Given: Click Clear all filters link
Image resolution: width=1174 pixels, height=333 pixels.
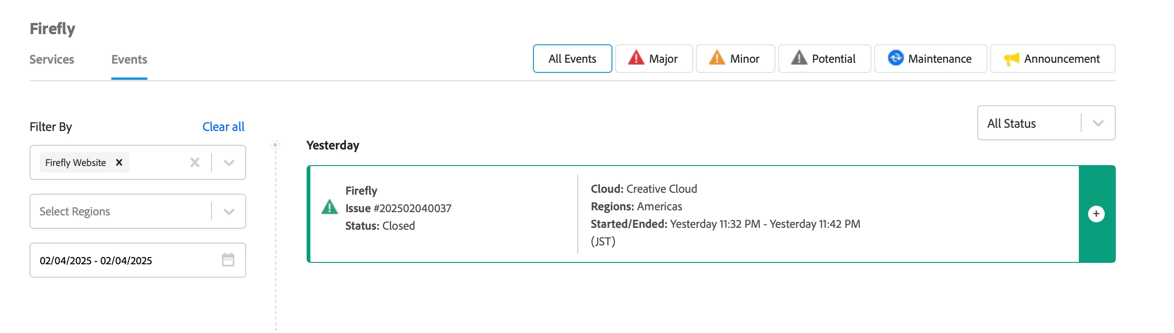Looking at the screenshot, I should click(x=224, y=127).
